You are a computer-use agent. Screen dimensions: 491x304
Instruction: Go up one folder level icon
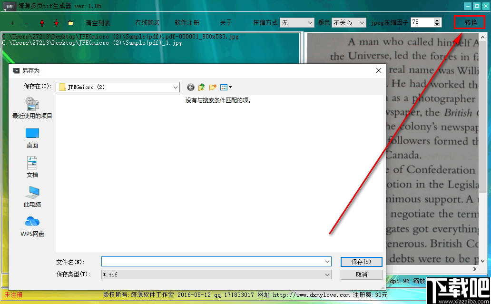(202, 87)
